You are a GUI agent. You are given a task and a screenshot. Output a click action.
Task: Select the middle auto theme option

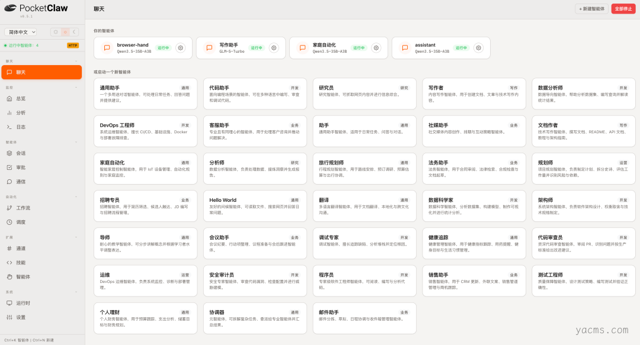[65, 32]
